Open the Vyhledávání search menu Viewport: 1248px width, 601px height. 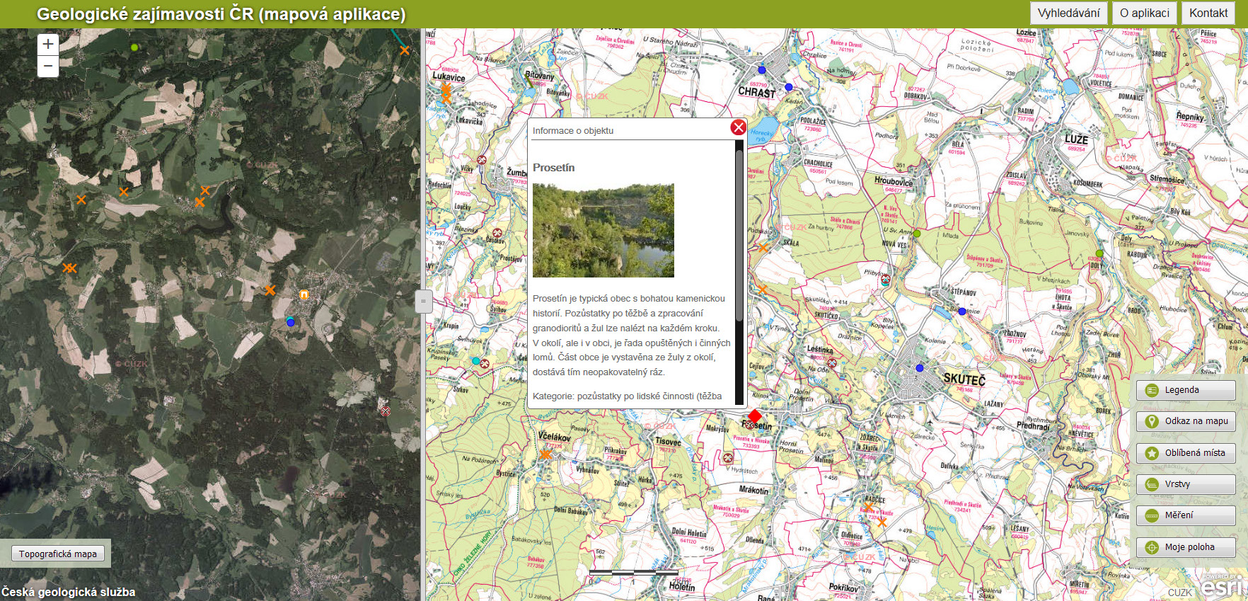pos(1068,13)
